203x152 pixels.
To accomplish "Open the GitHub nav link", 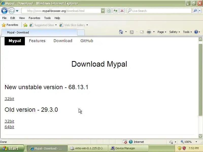I will point(87,41).
